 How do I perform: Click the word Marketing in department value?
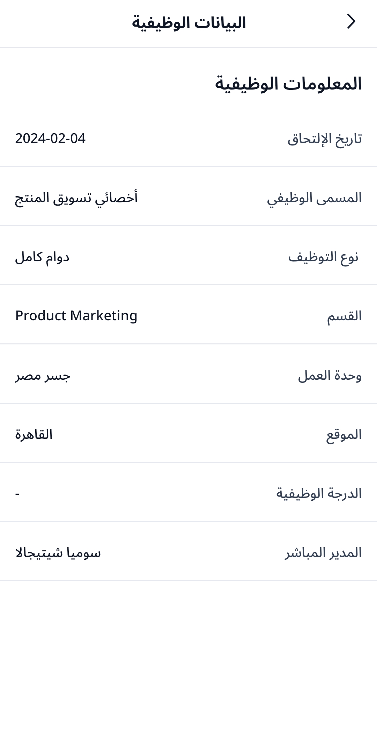point(104,316)
